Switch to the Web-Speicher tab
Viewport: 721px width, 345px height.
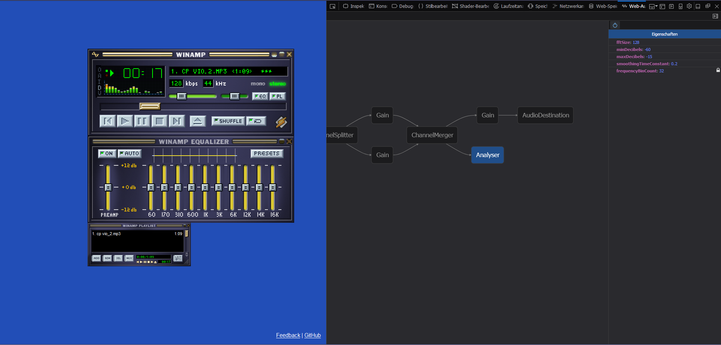[x=603, y=6]
